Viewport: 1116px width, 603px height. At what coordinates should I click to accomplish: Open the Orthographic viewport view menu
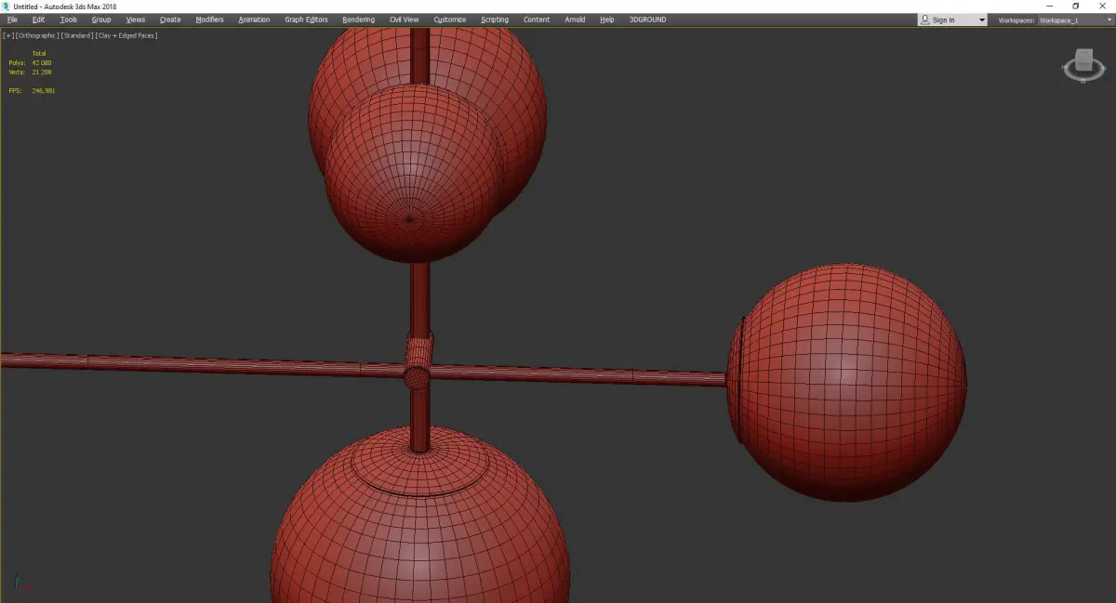click(x=37, y=35)
